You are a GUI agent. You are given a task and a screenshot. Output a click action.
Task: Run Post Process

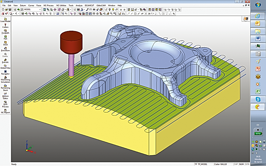pos(5,104)
